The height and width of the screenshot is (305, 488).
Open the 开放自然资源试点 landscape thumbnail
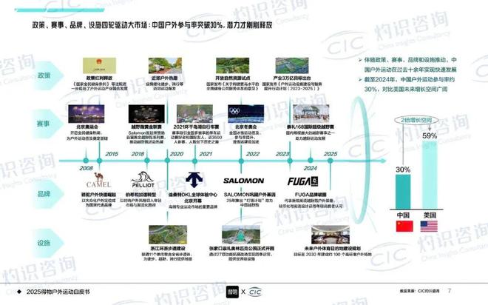(x=232, y=66)
